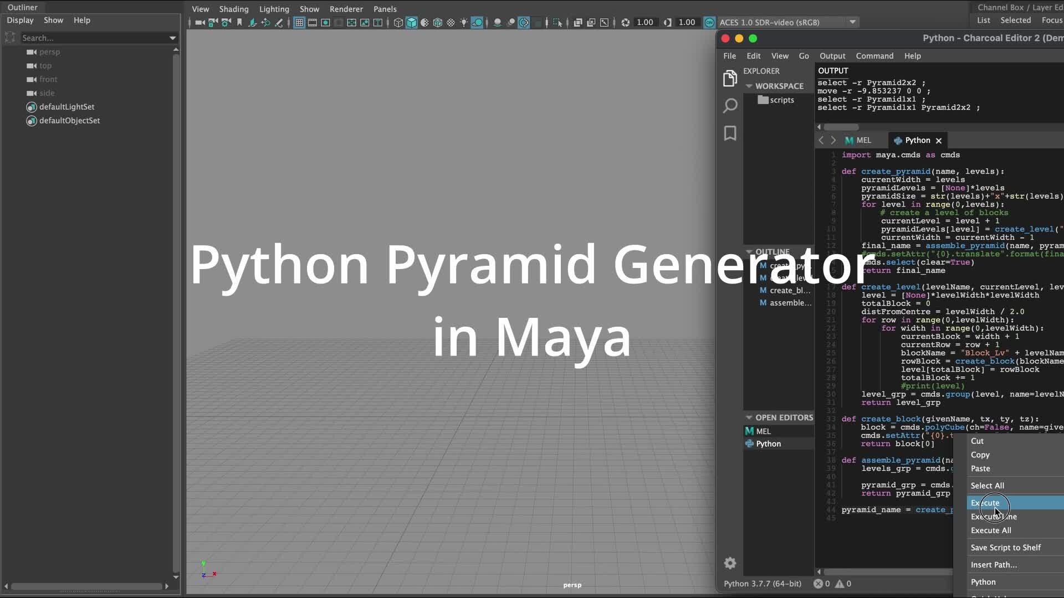Open the Outliner search filter dropdown arrow
Viewport: 1064px width, 598px height.
tap(172, 38)
